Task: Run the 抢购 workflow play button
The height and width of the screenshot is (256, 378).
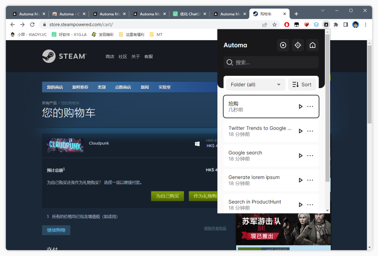Action: click(x=300, y=106)
